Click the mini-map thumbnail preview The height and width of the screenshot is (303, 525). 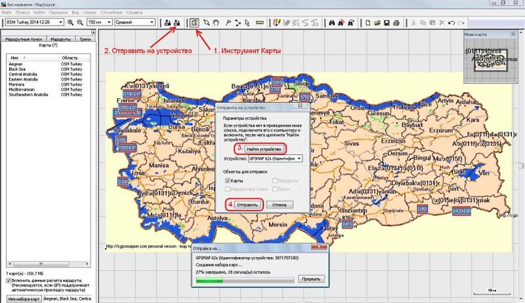pos(491,60)
